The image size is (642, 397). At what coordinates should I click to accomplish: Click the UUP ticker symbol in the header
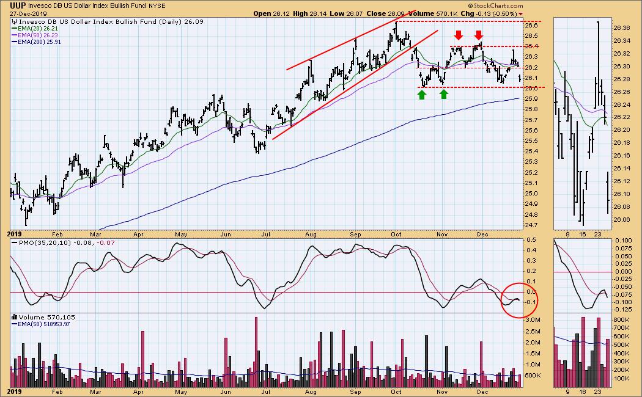(18, 5)
